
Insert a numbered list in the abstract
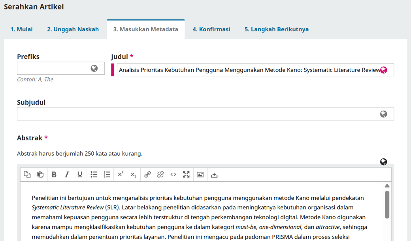[107, 174]
